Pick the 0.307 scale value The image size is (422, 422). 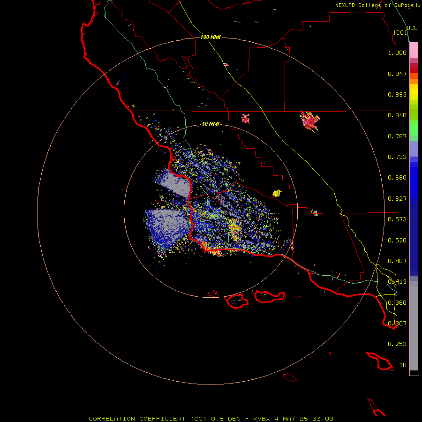point(397,324)
